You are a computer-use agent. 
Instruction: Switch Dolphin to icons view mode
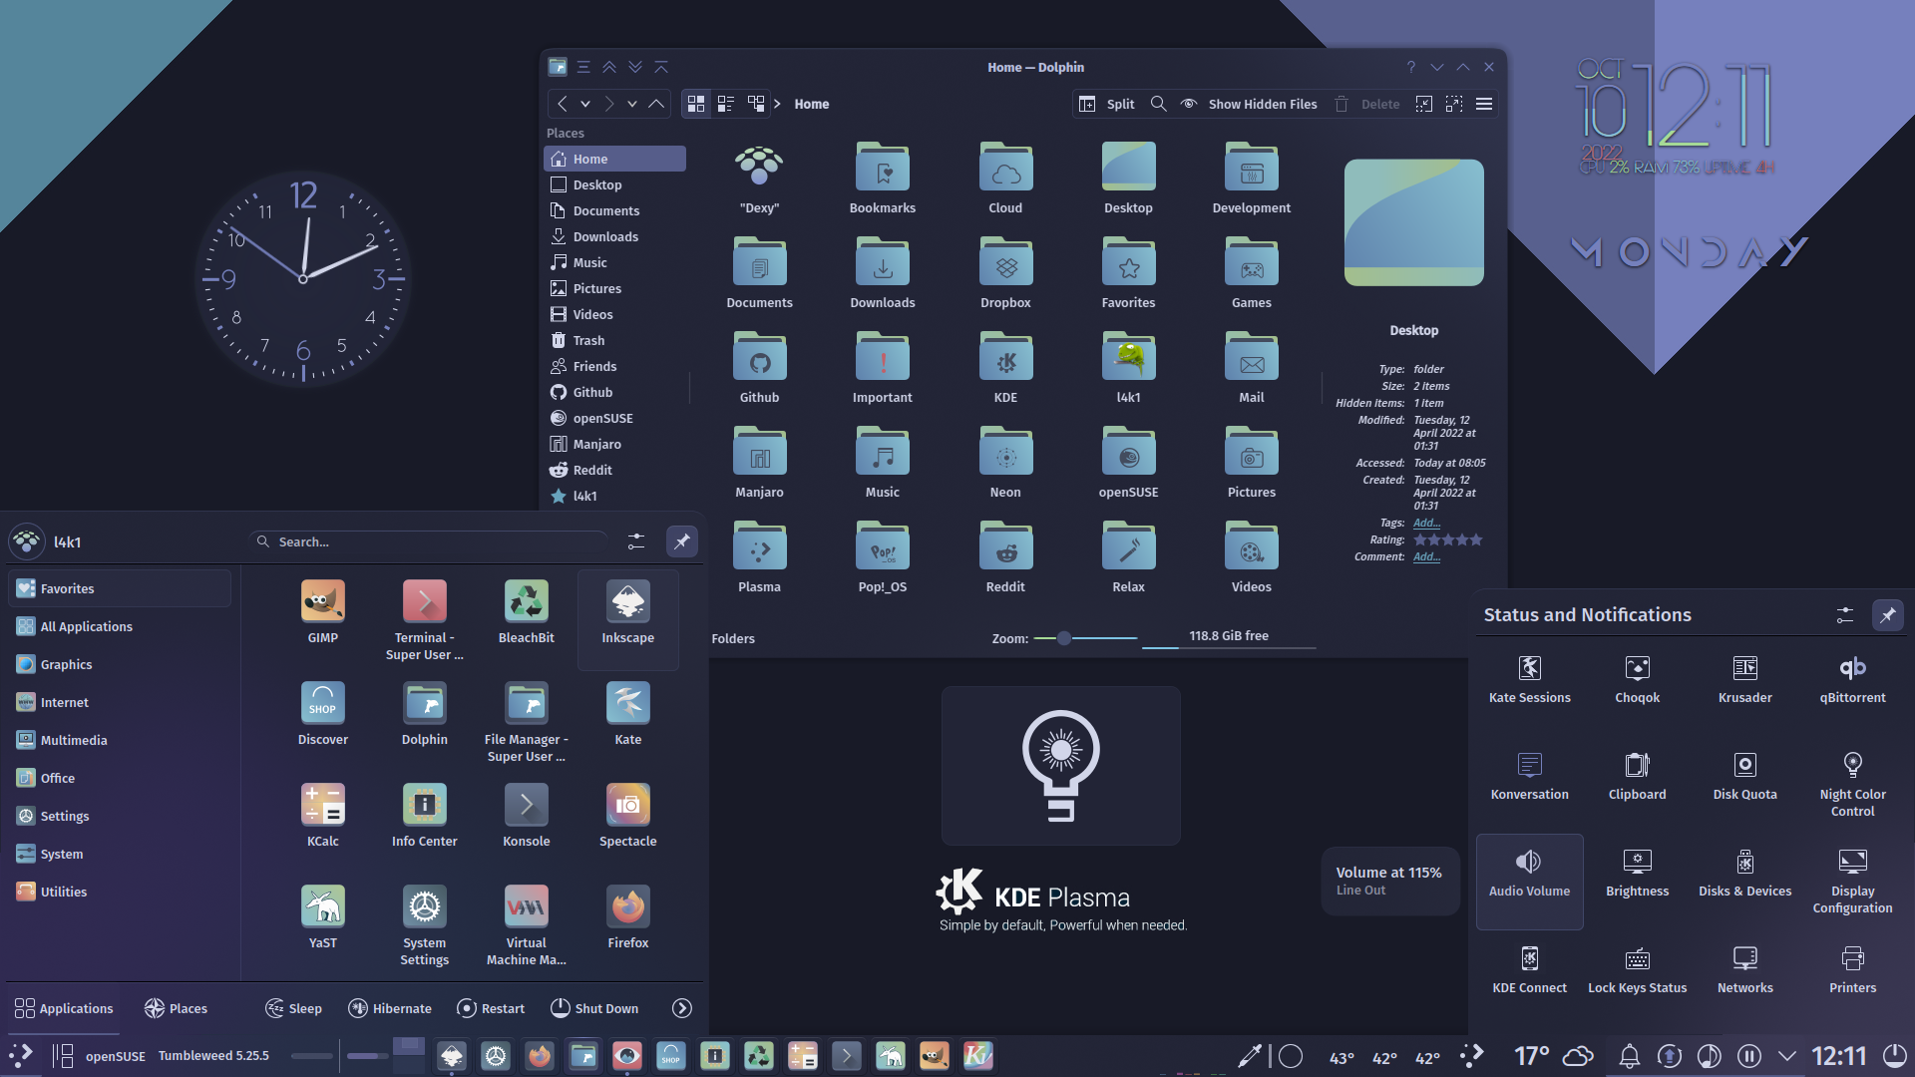click(696, 104)
